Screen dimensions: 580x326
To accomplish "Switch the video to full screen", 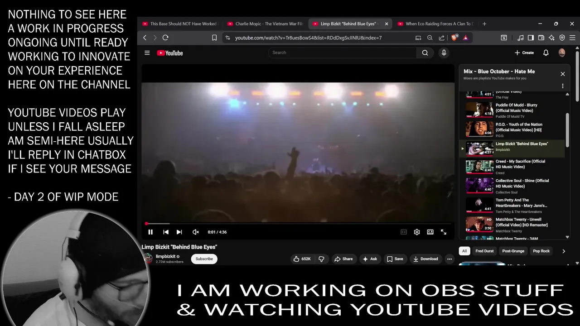I will click(444, 232).
